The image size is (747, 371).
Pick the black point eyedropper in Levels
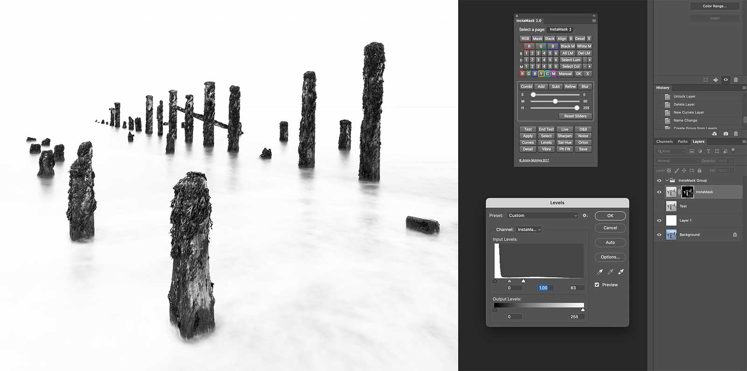pos(600,272)
